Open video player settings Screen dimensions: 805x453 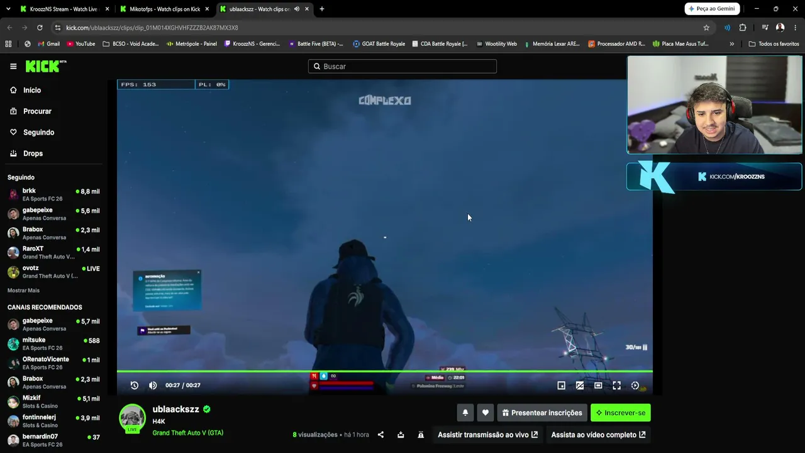[635, 385]
